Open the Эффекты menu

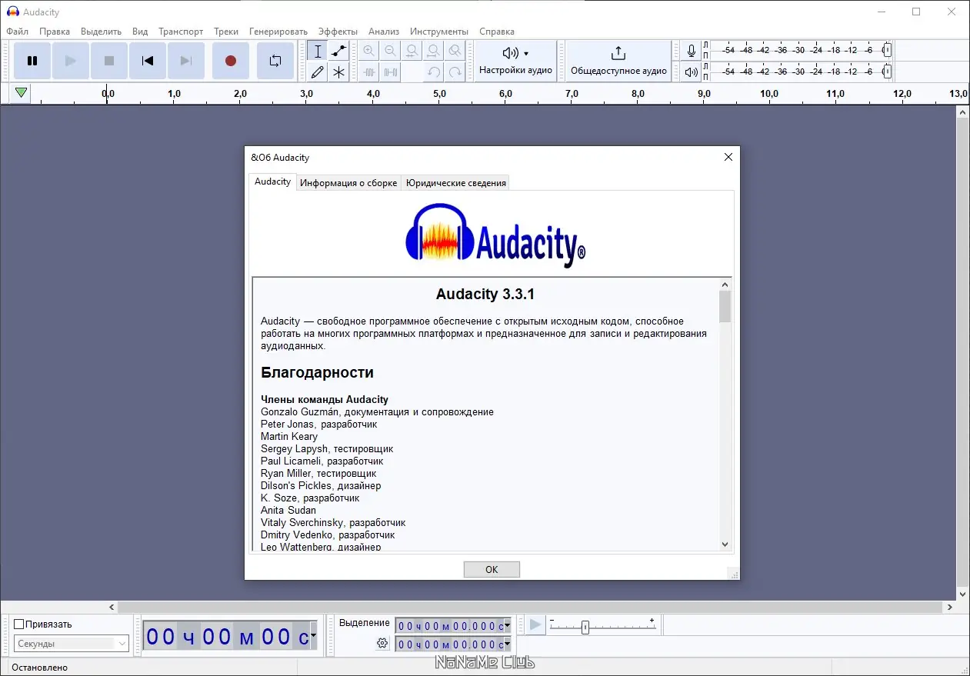[x=338, y=32]
